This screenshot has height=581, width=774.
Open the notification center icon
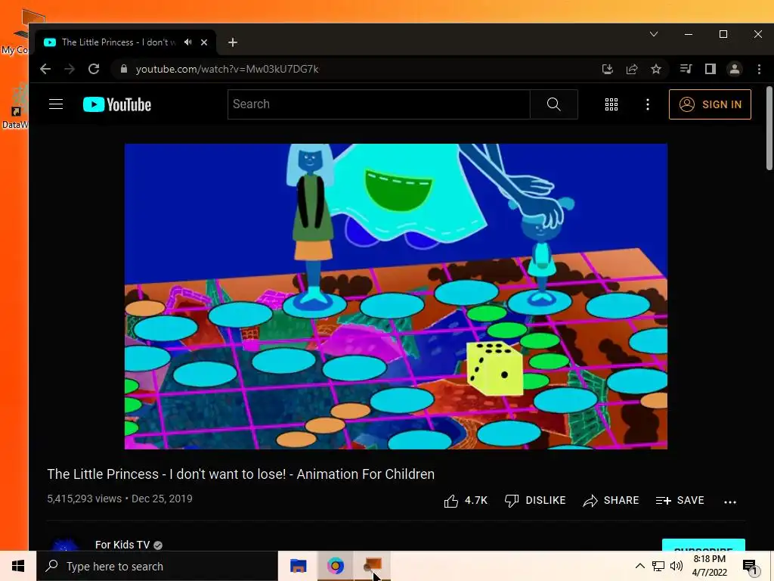(x=751, y=567)
